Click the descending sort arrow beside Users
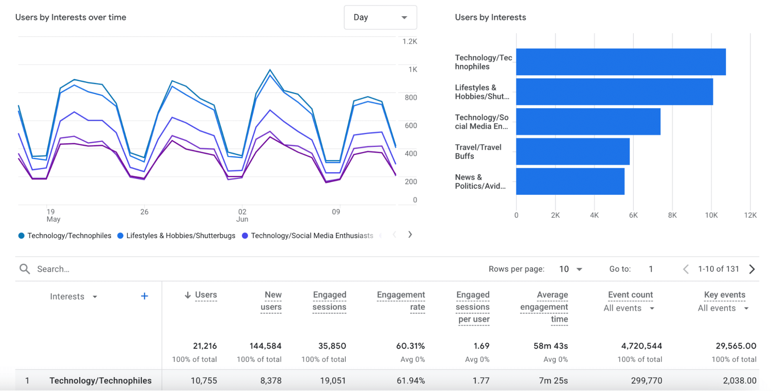Image resolution: width=773 pixels, height=391 pixels. tap(188, 295)
